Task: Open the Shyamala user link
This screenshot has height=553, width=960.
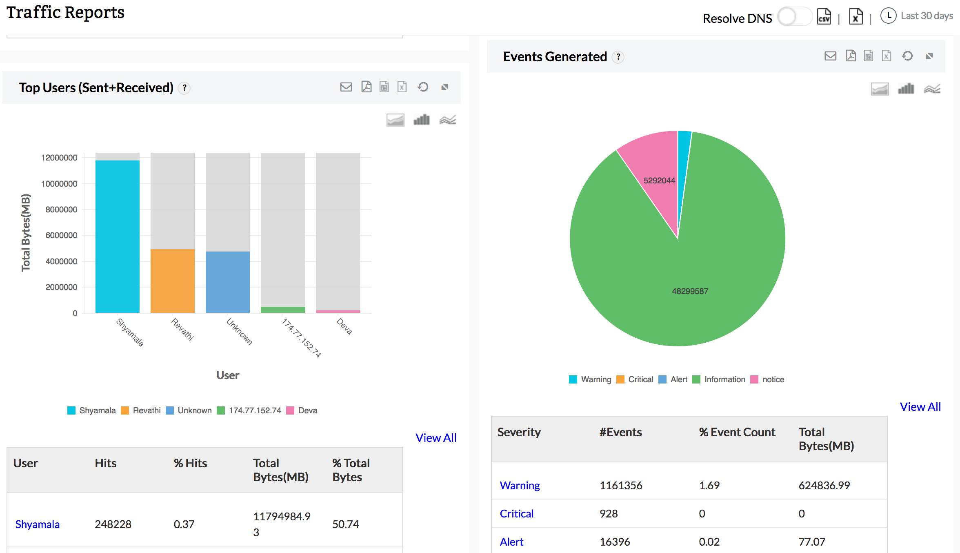Action: click(x=38, y=524)
